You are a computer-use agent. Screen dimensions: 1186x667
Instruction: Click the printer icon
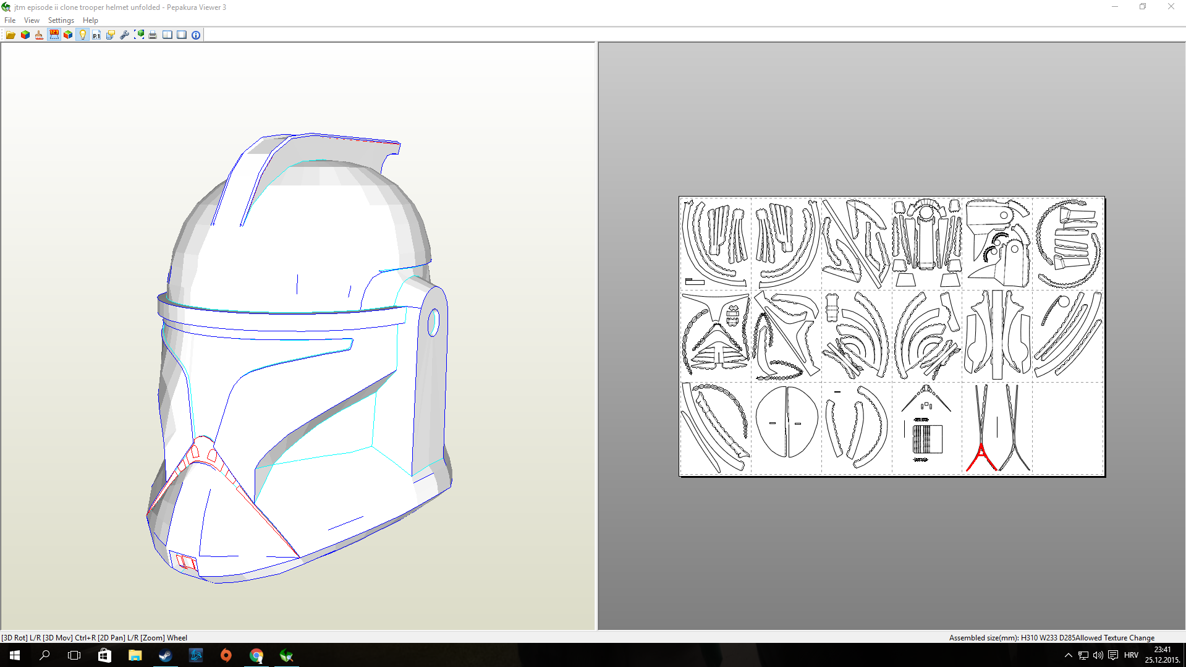[x=153, y=35]
